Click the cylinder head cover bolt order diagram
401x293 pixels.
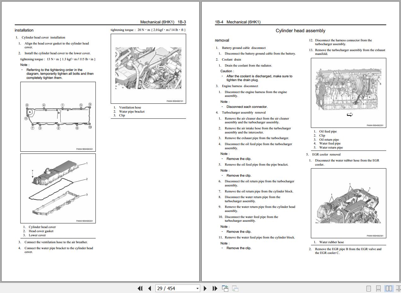58,117
